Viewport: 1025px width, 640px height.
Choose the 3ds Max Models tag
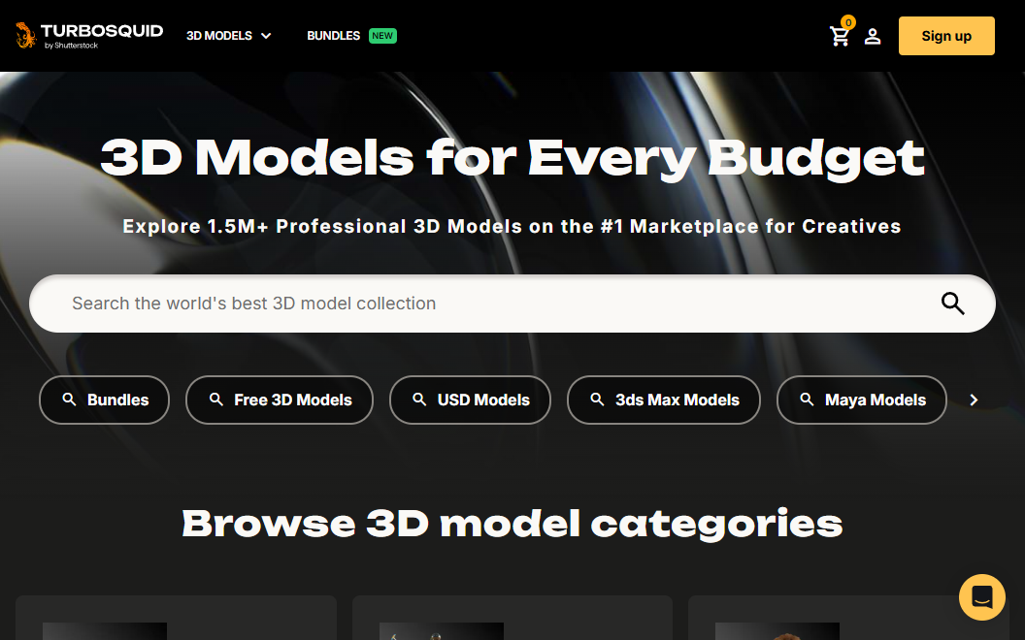tap(664, 400)
